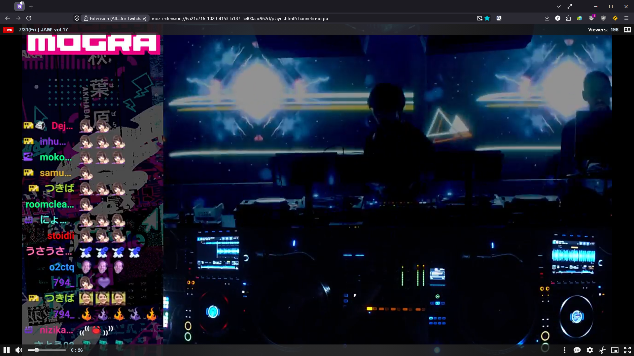The image size is (634, 356).
Task: Open the uBlock Origin shield icon
Action: (x=603, y=18)
